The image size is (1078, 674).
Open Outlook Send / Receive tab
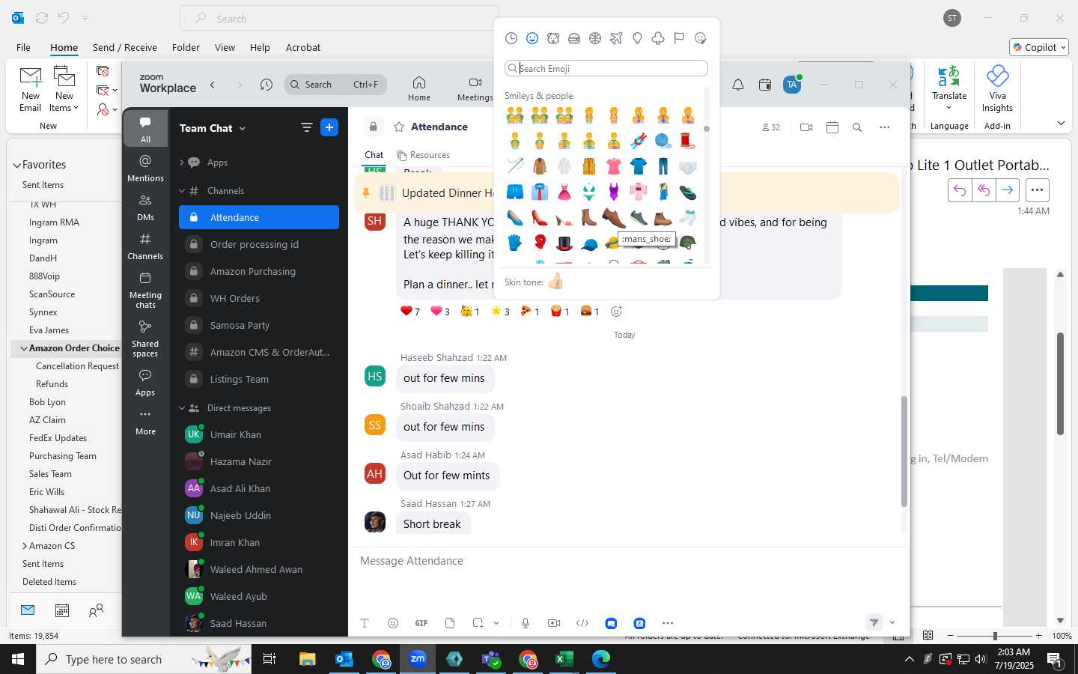point(125,47)
